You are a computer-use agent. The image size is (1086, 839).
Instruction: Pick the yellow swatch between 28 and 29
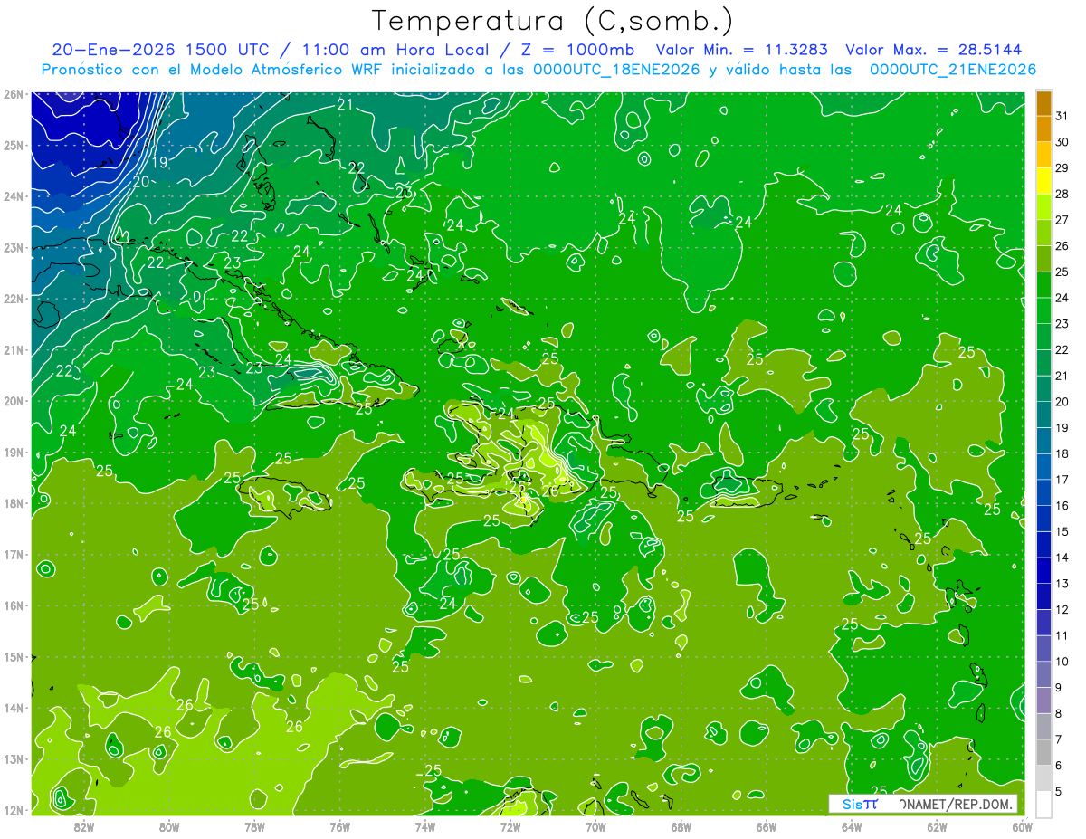[x=1043, y=181]
